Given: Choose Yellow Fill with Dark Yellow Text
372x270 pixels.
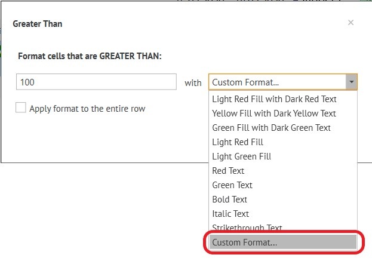Looking at the screenshot, I should (x=274, y=113).
